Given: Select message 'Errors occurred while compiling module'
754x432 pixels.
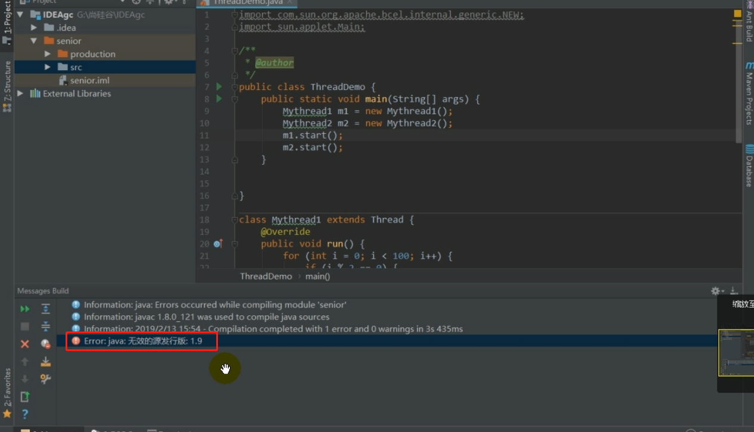Looking at the screenshot, I should (x=215, y=305).
